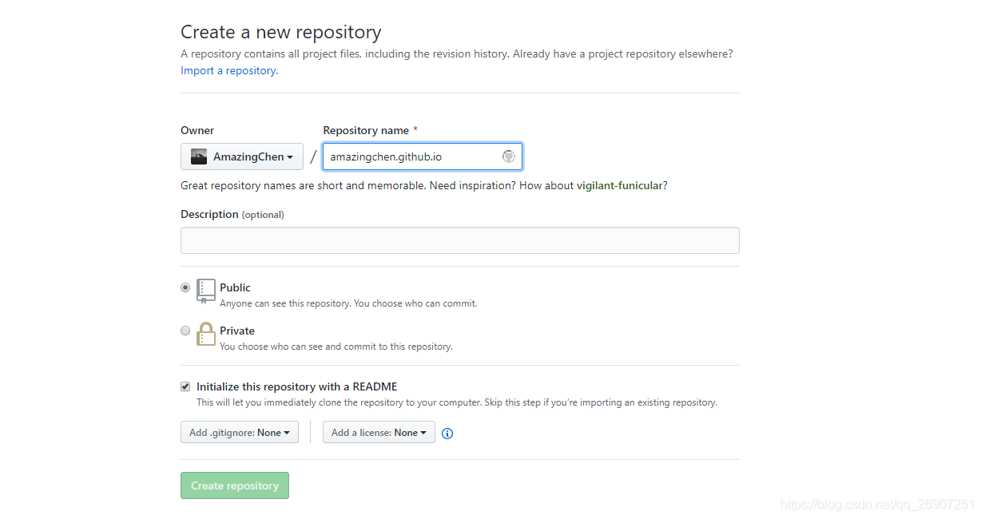Click the Private label text

tap(237, 331)
